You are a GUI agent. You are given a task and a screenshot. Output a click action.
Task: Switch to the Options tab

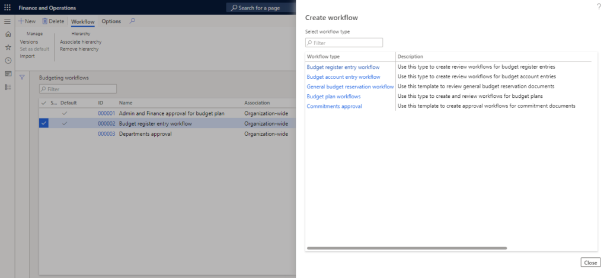[111, 21]
